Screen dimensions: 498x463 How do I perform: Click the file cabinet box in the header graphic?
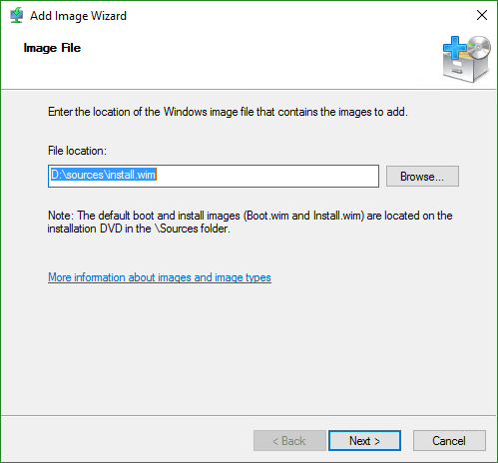pyautogui.click(x=464, y=68)
